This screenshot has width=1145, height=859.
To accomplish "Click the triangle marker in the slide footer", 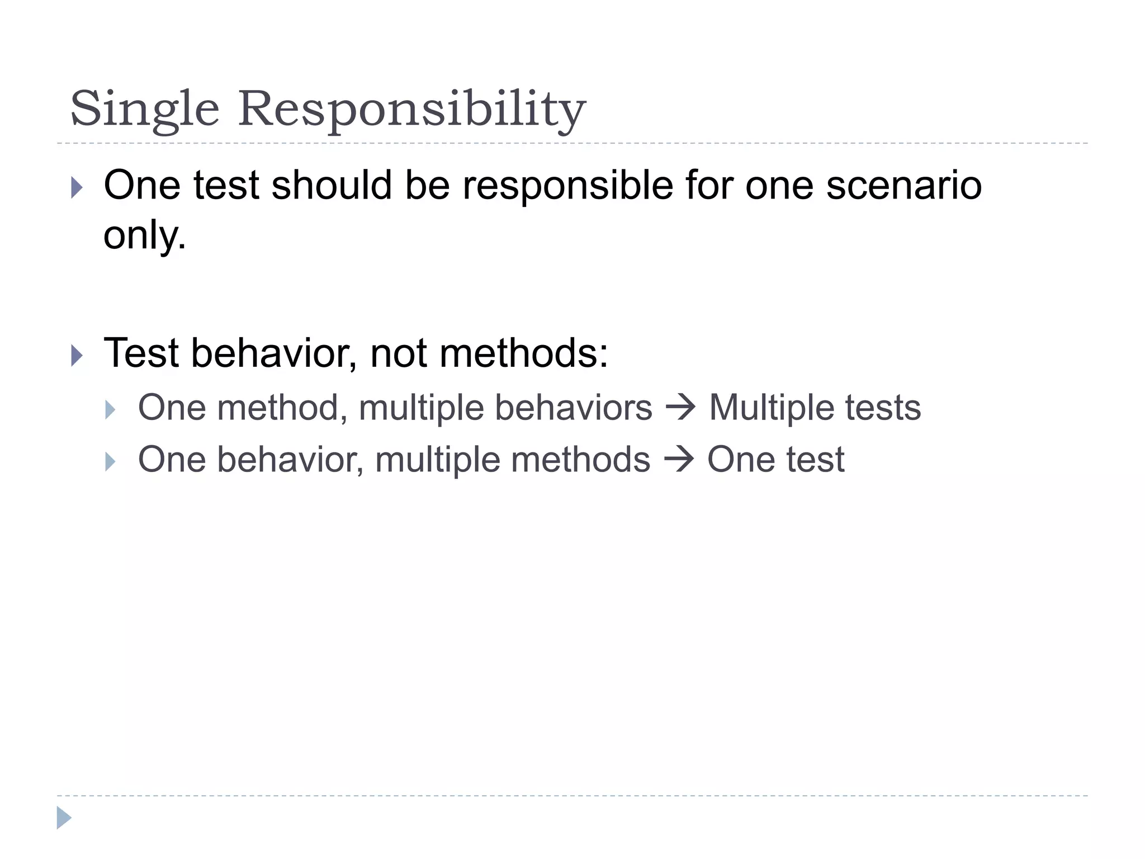I will [x=64, y=818].
